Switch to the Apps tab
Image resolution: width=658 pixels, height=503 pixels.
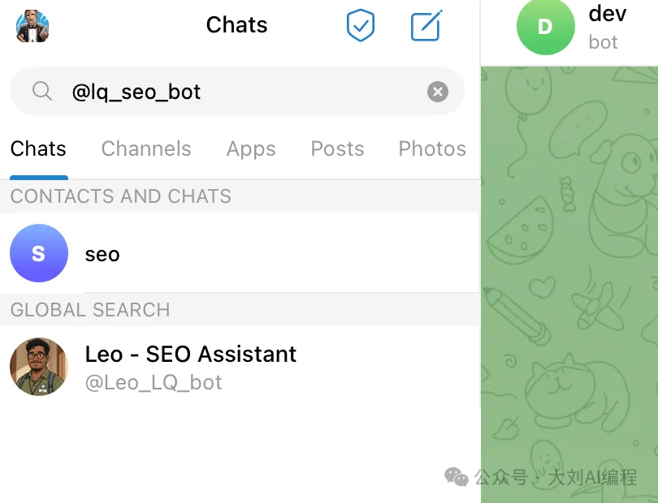(x=251, y=149)
